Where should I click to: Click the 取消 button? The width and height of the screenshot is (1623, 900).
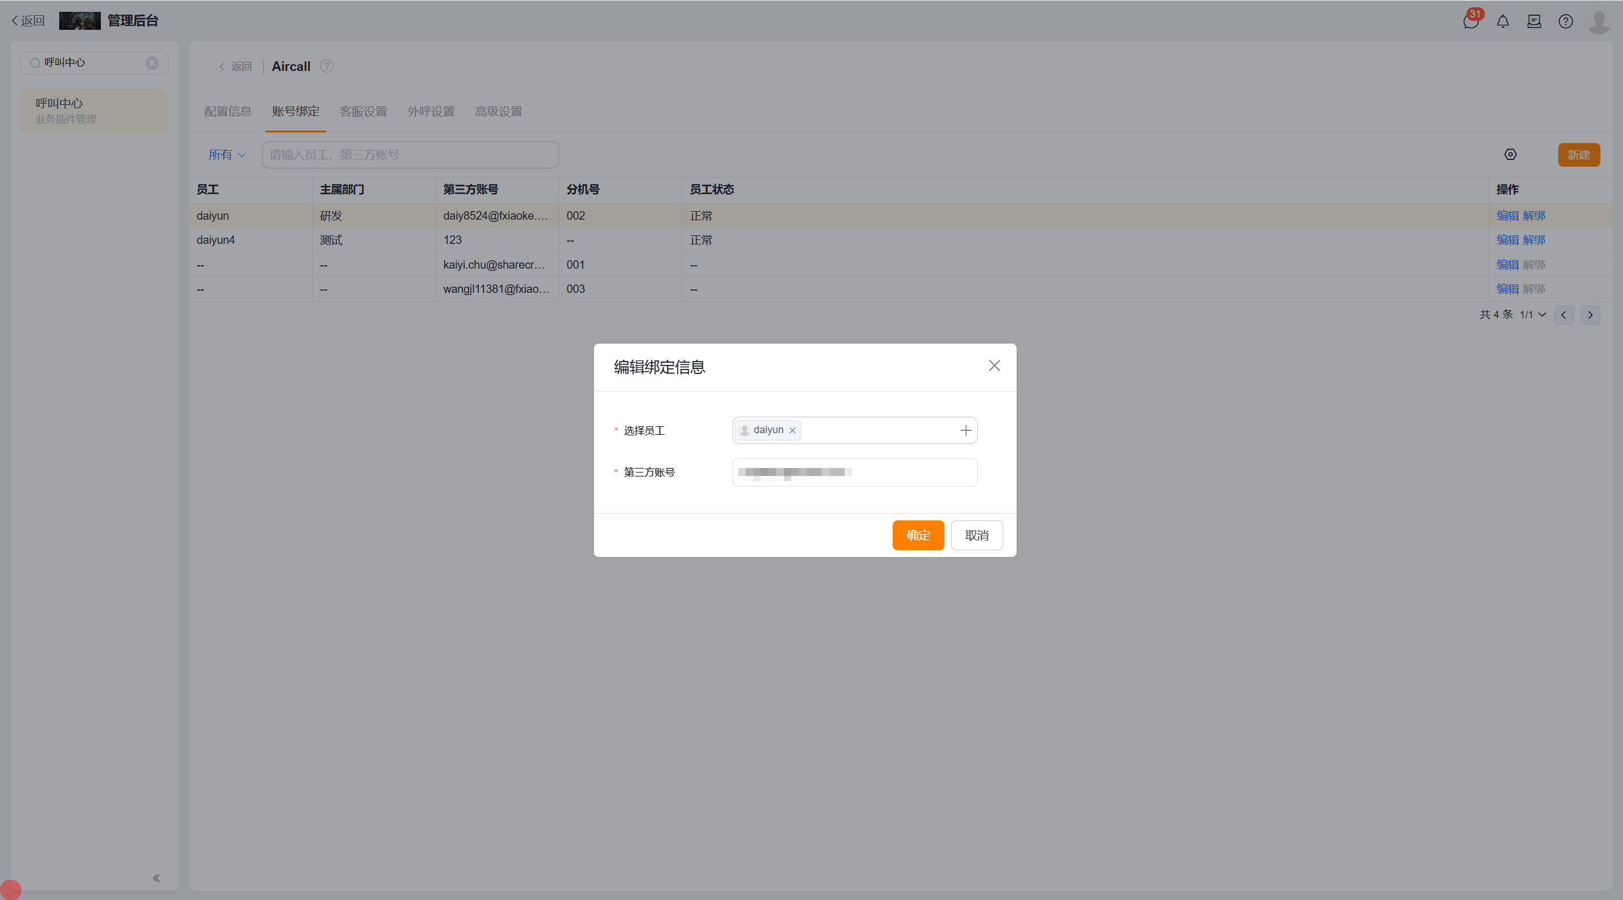click(x=976, y=534)
